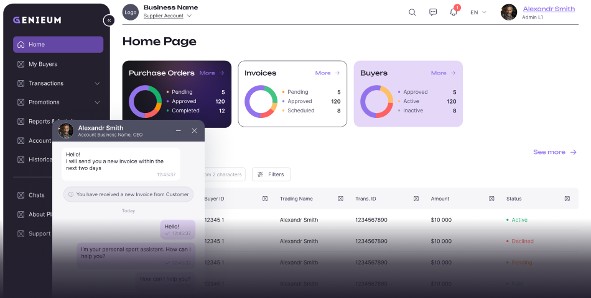Open notifications bell with red badge
This screenshot has width=591, height=298.
(x=454, y=12)
